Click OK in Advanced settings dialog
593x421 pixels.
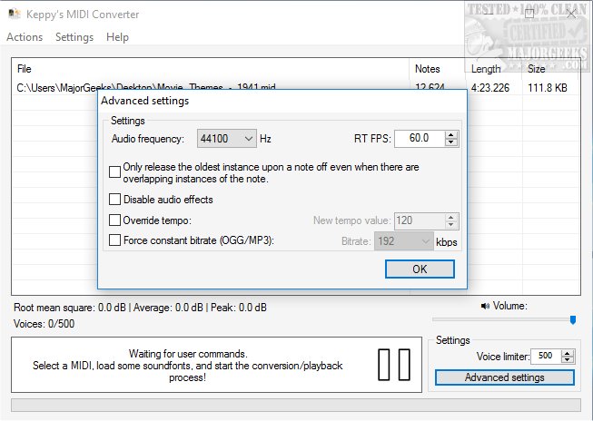(420, 269)
